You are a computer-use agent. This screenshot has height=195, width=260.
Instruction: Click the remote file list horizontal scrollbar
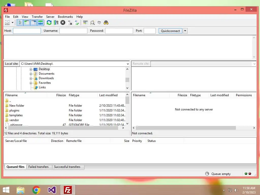[x=186, y=128]
